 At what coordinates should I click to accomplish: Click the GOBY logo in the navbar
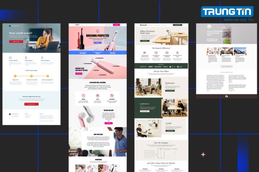point(77,25)
